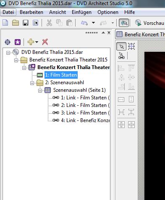Image resolution: width=165 pixels, height=200 pixels.
Task: Click the align right edges icon
Action: [x=121, y=86]
